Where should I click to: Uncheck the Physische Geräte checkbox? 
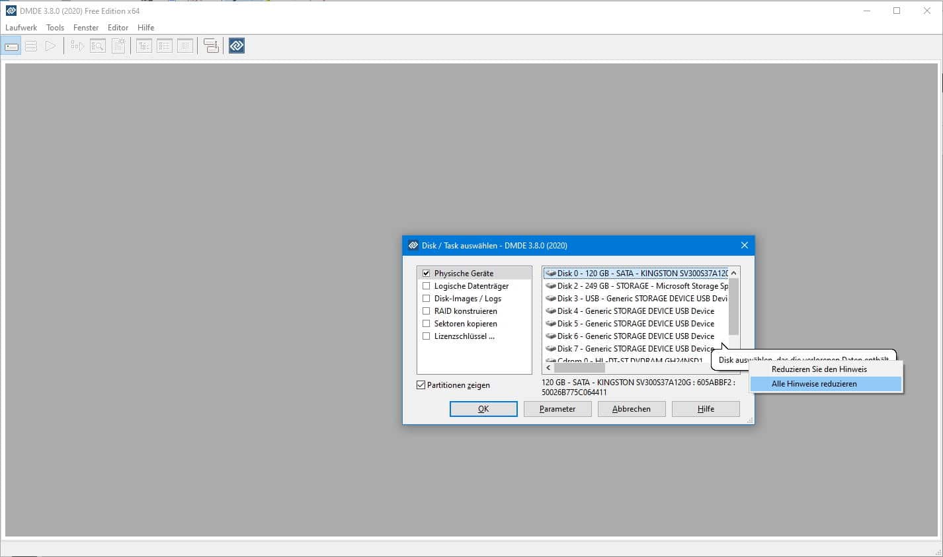[427, 274]
